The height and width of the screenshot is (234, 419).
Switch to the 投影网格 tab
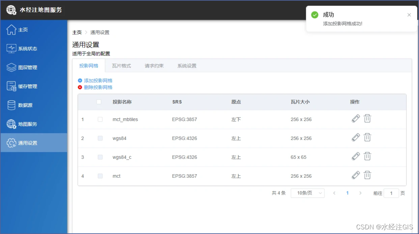89,66
